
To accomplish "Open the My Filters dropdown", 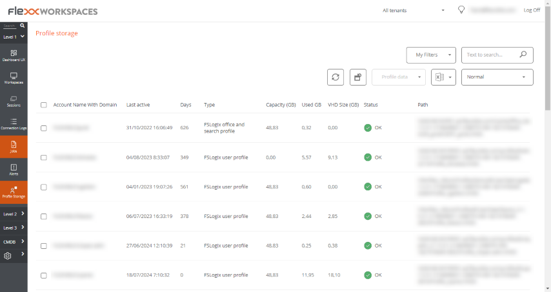I will tap(431, 55).
